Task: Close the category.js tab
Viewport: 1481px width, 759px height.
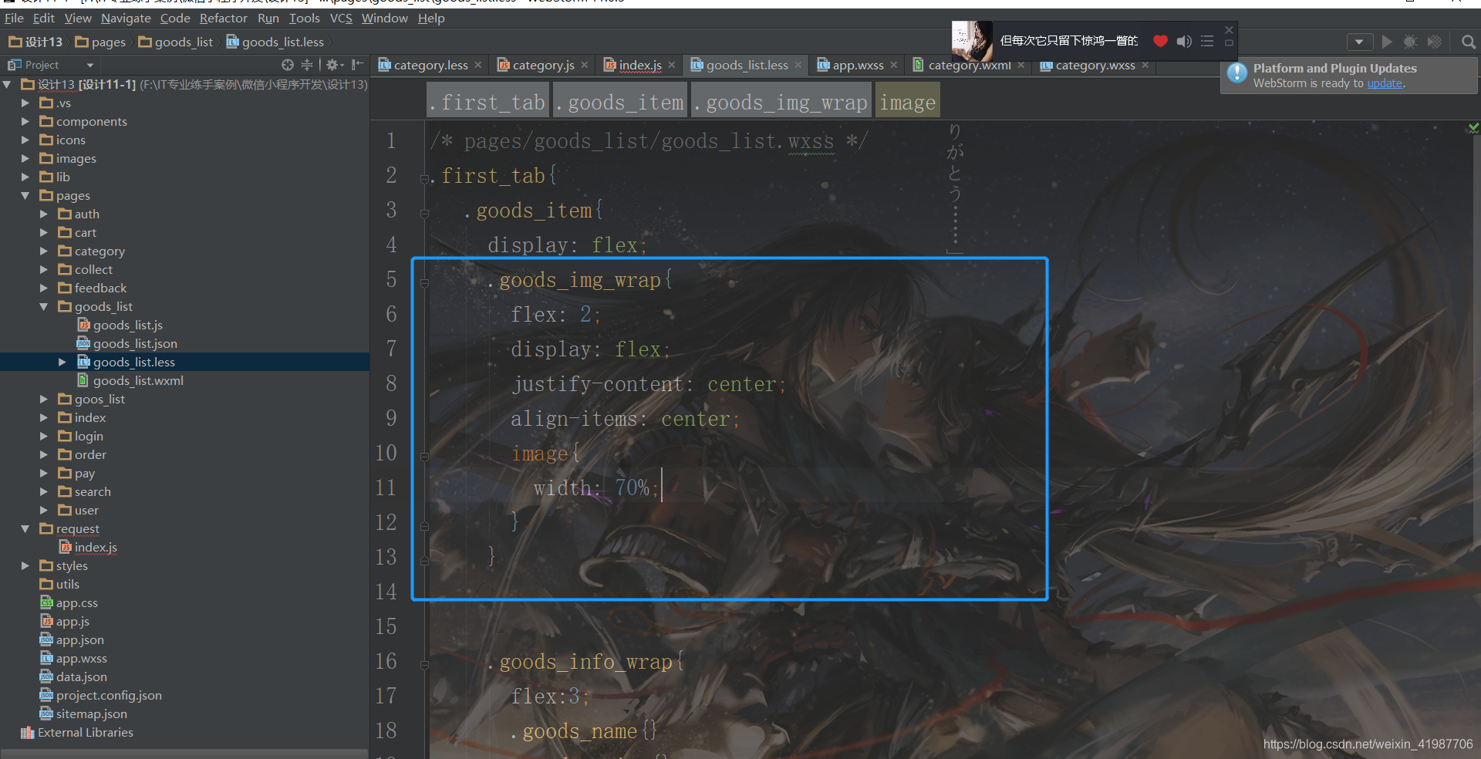Action: tap(585, 66)
